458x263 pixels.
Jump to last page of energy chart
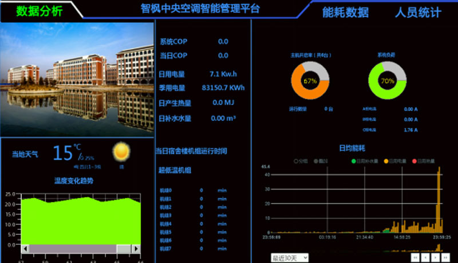coord(445,257)
